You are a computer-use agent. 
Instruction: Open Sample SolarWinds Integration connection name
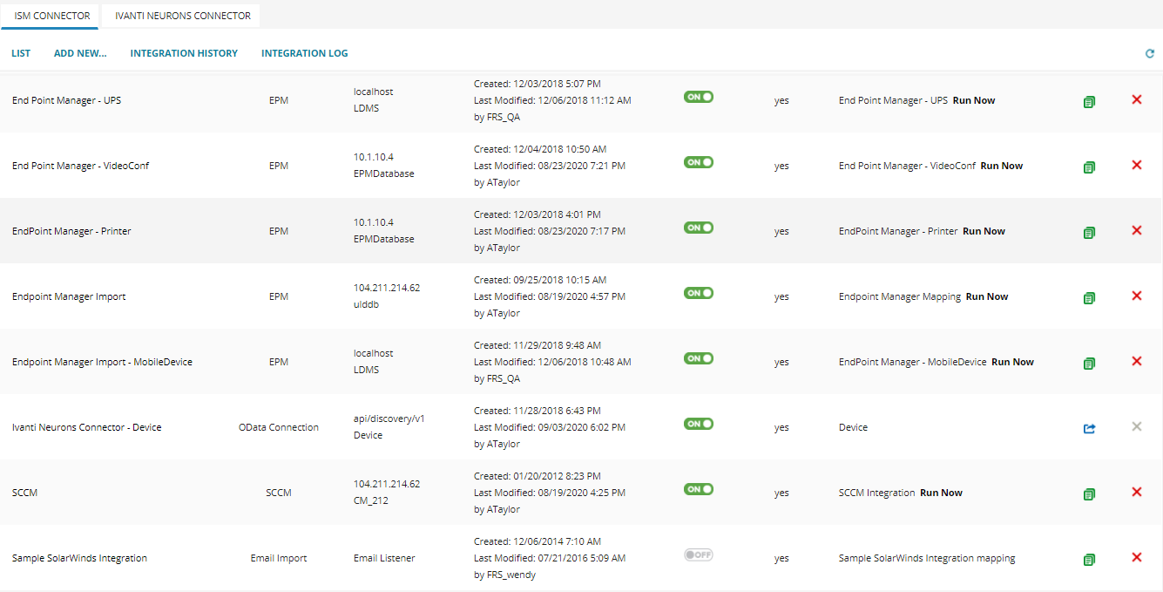pos(80,558)
